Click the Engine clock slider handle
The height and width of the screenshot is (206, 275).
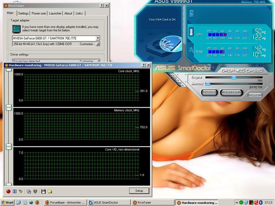[x=234, y=77]
